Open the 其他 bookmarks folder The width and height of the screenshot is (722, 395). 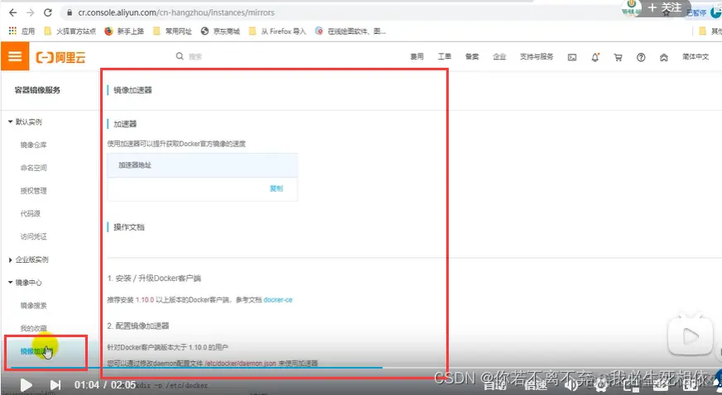710,31
